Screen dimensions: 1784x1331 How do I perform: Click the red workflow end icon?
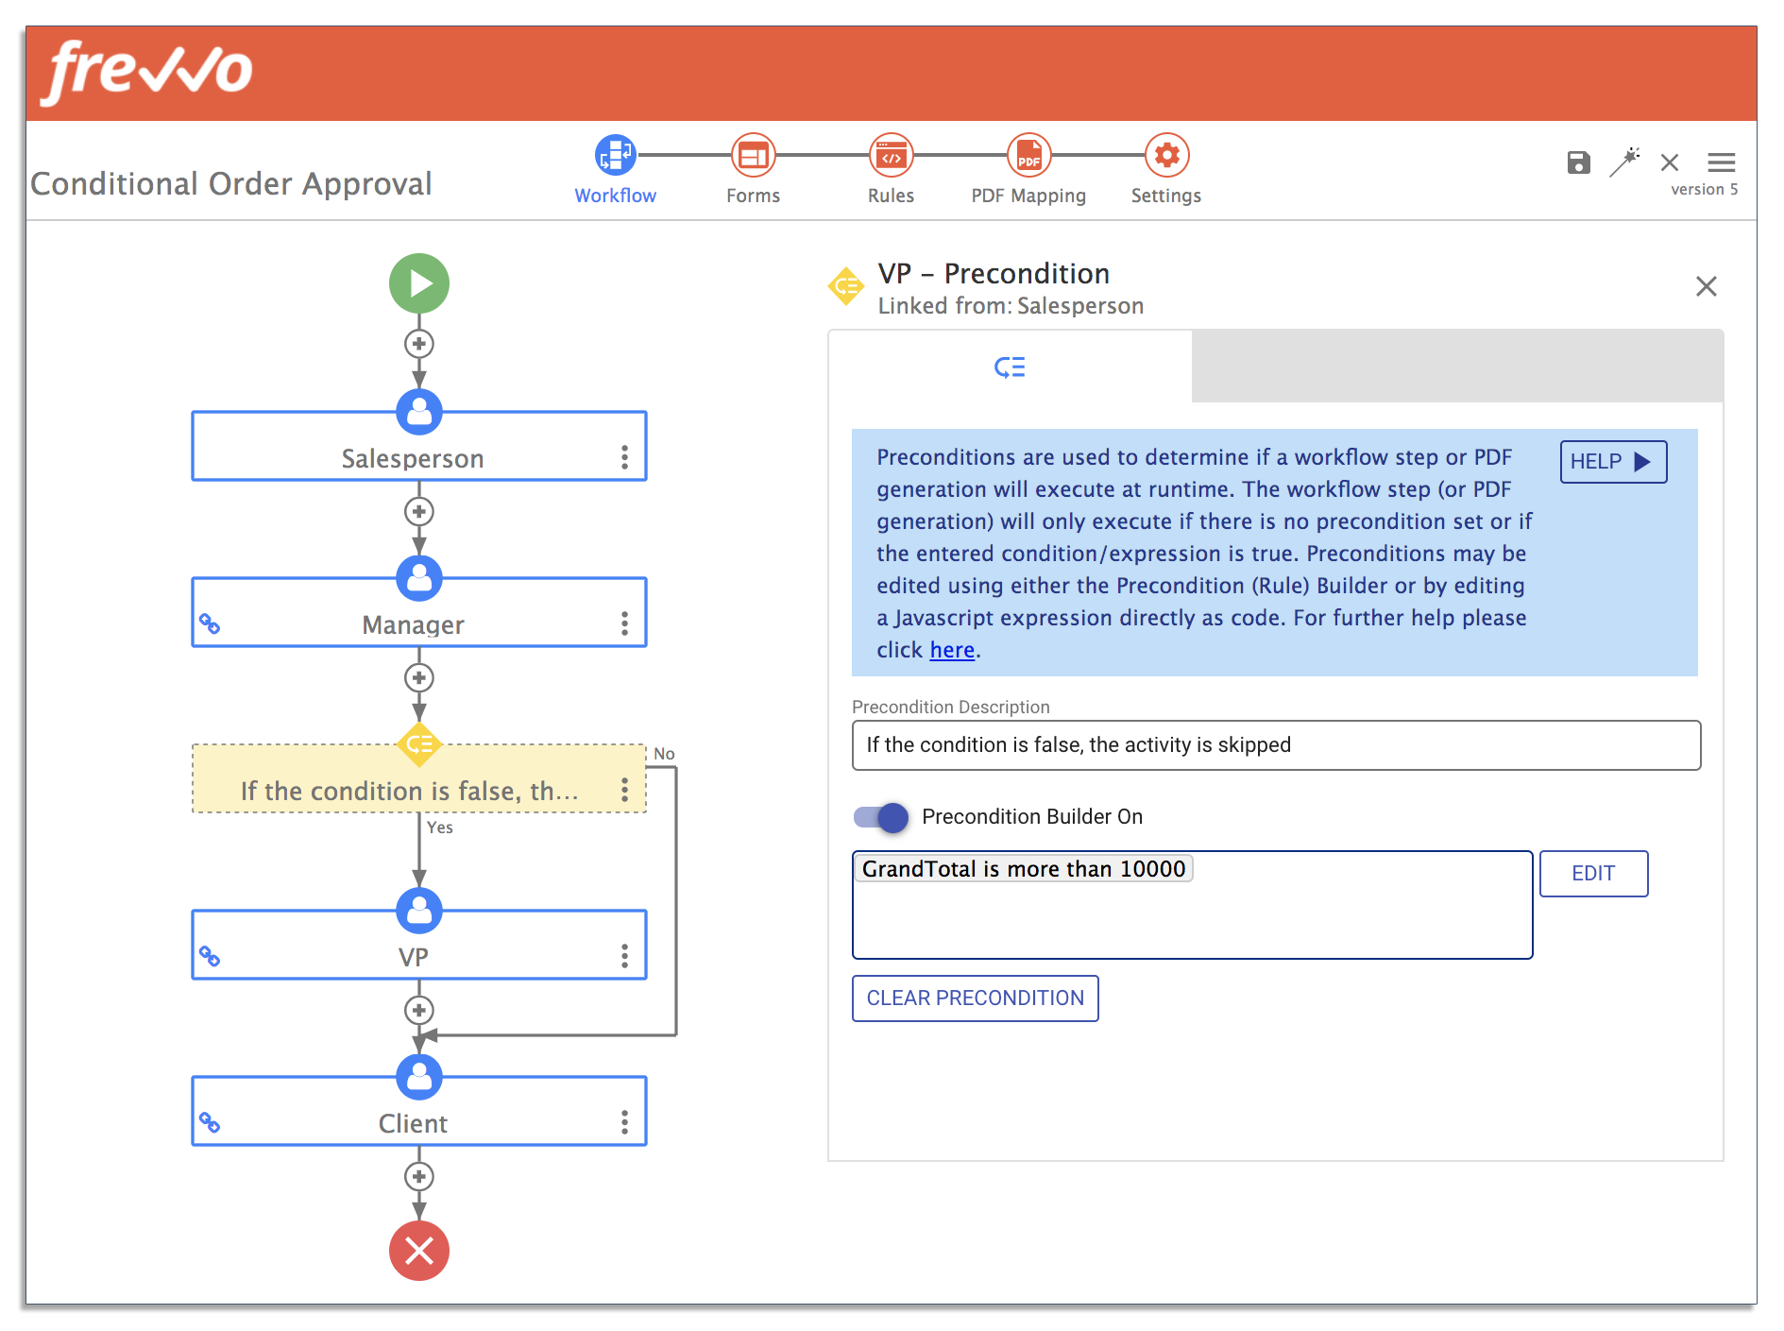pos(419,1251)
